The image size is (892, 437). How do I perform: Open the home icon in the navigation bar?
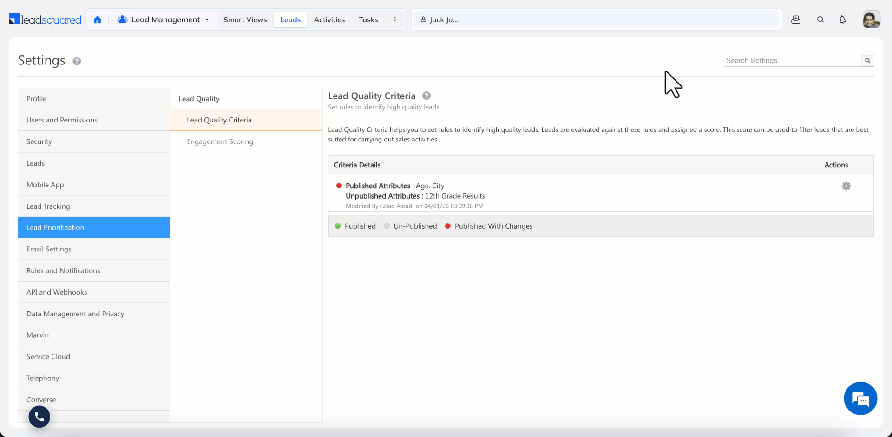pos(98,19)
